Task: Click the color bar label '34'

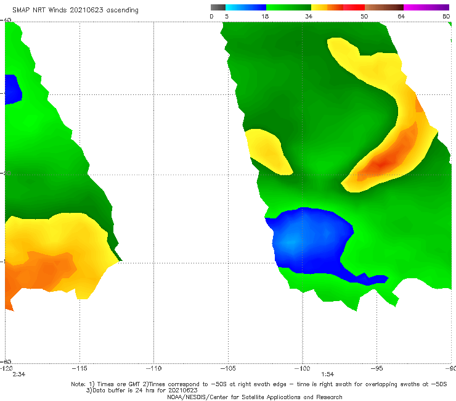Action: pos(309,16)
